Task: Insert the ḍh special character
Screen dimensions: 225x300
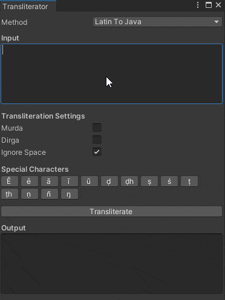Action: tap(129, 181)
